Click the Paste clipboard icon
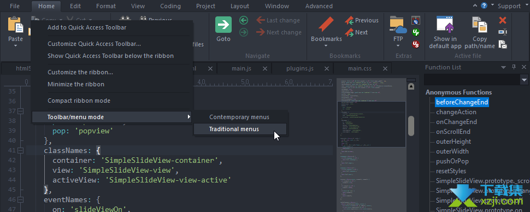This screenshot has width=530, height=212. coord(15,25)
